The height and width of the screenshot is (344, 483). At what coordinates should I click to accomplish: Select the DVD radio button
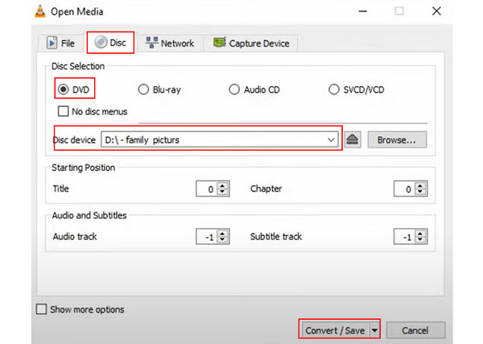63,89
